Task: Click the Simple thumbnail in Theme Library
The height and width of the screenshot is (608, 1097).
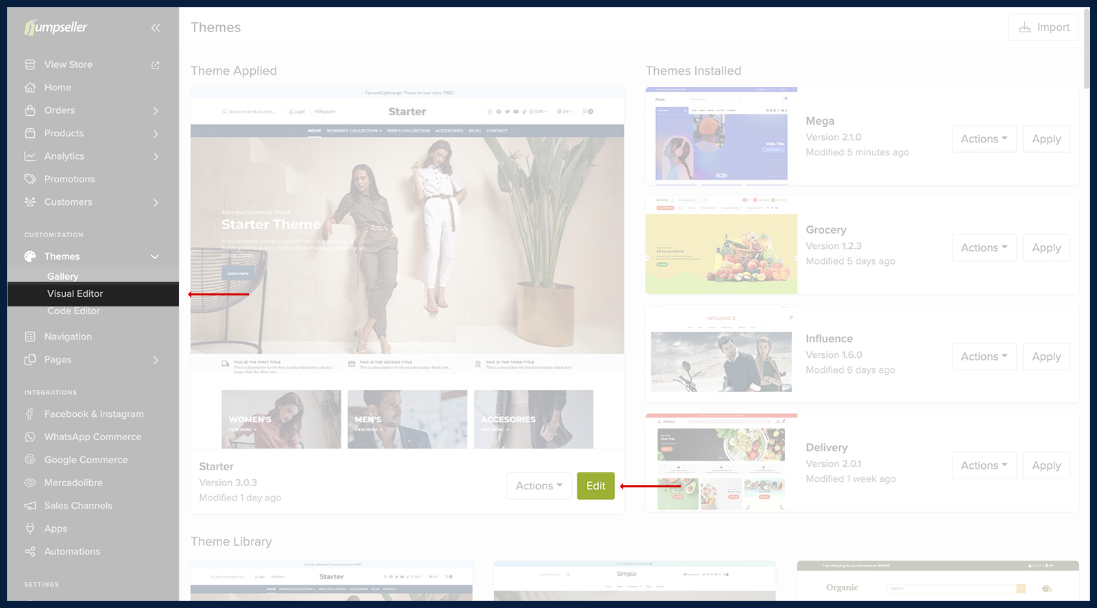Action: click(x=635, y=581)
